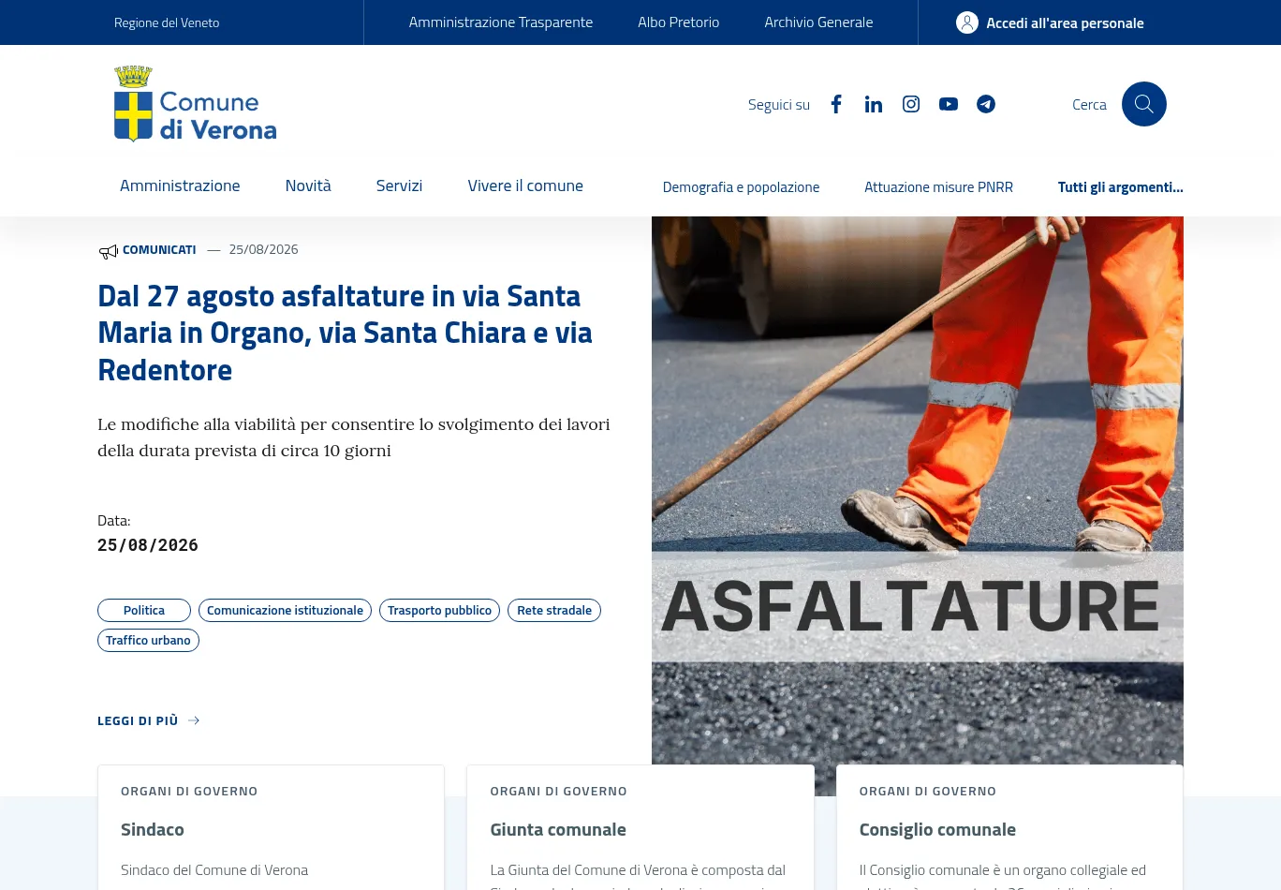This screenshot has height=890, width=1281.
Task: Click the Comune di Verona crest logo
Action: (x=133, y=104)
